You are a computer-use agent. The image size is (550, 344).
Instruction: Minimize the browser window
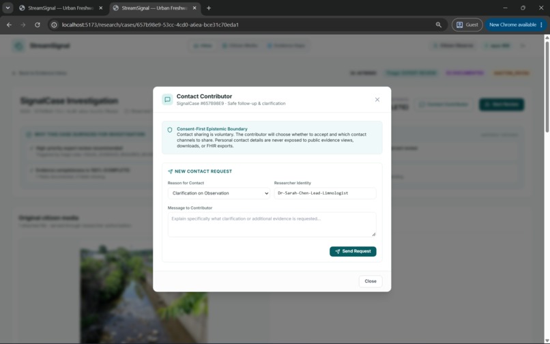tap(505, 8)
